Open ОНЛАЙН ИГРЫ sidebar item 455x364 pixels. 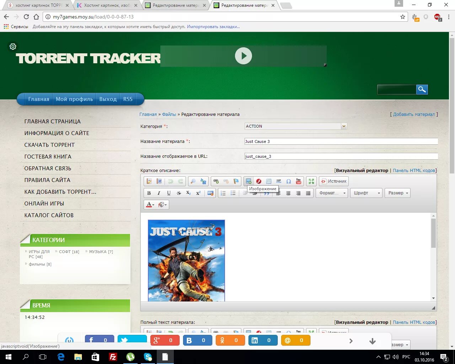44,203
